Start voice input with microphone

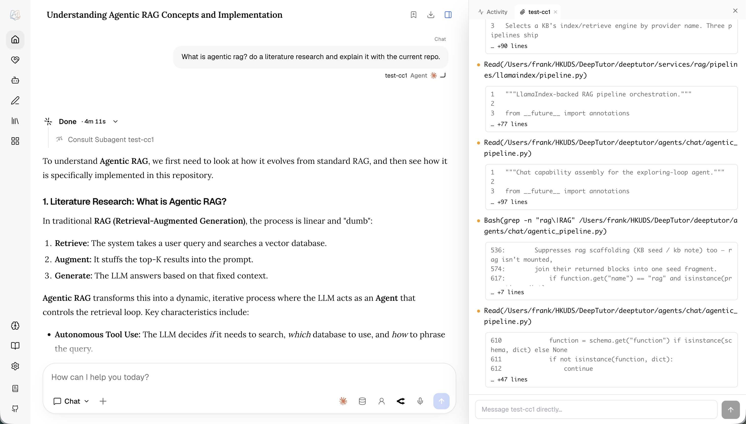coord(420,401)
